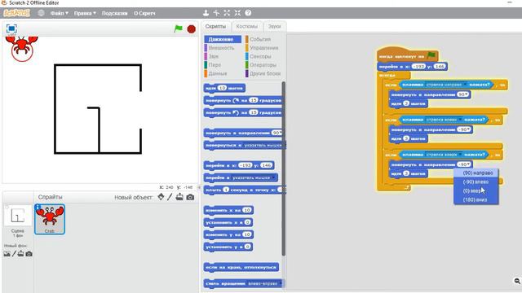Create new sprite from camera icon
This screenshot has height=293, width=522.
click(190, 197)
